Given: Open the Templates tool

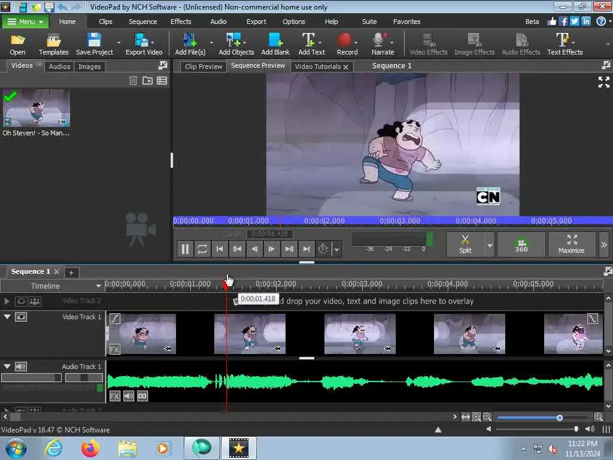Looking at the screenshot, I should pyautogui.click(x=53, y=44).
